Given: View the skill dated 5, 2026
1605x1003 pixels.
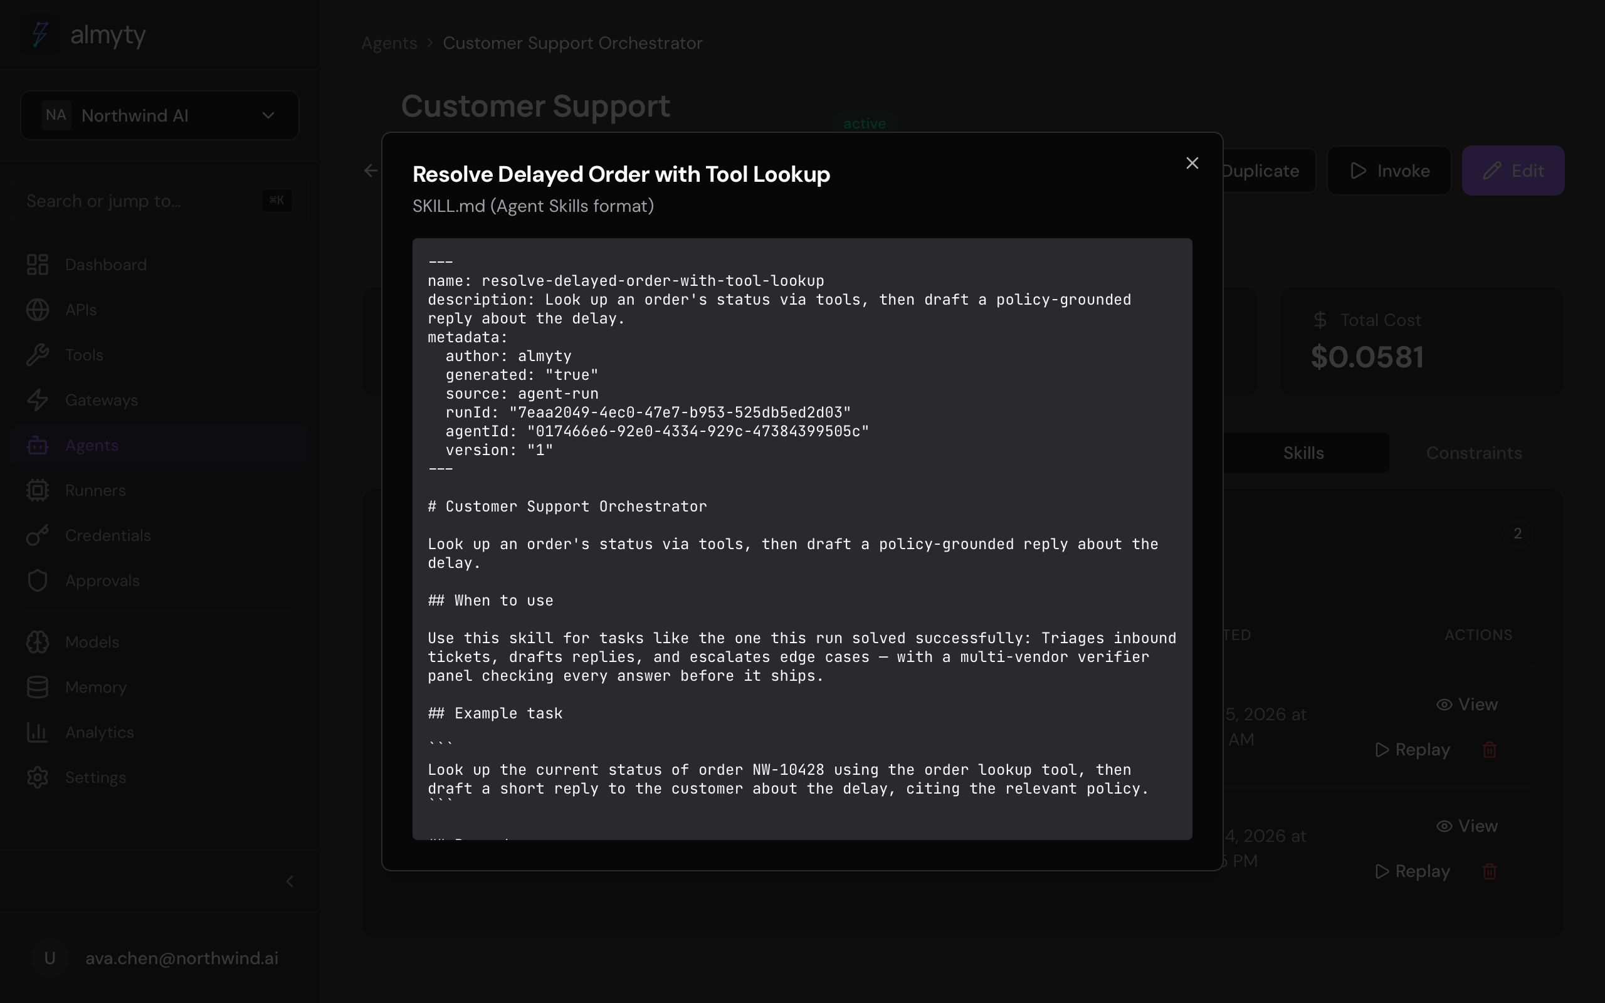Looking at the screenshot, I should (x=1467, y=705).
